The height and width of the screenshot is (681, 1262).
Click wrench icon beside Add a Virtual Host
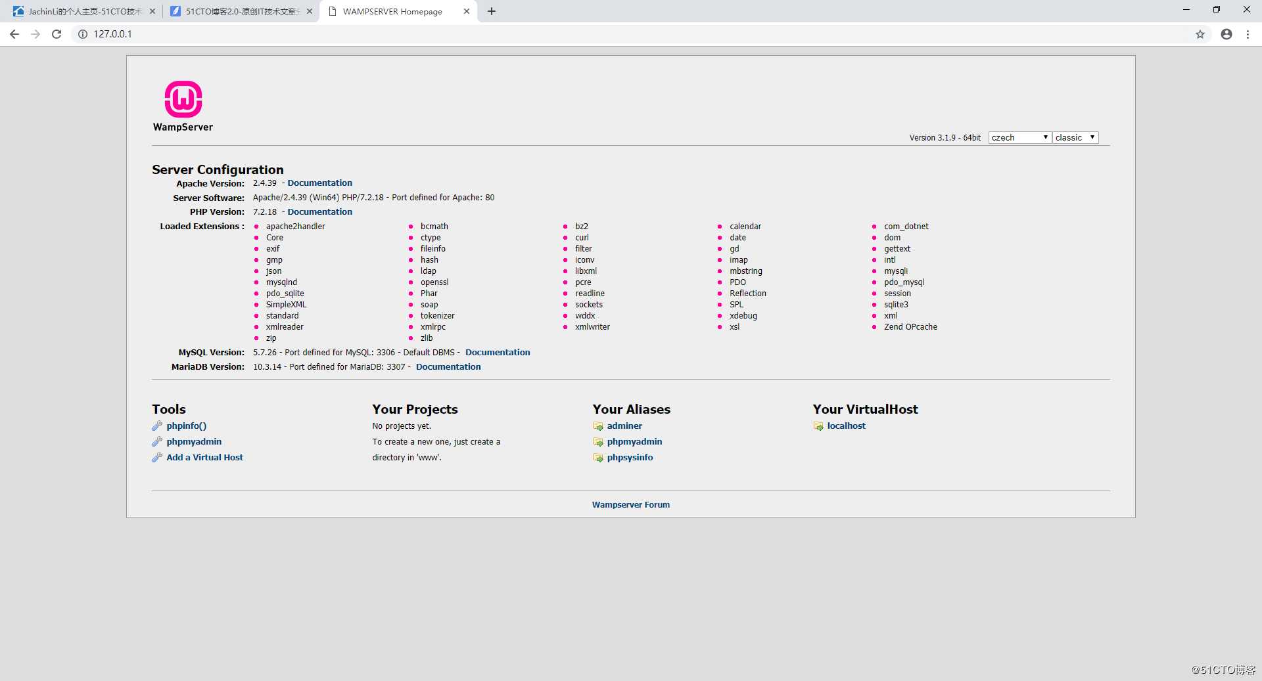coord(157,457)
